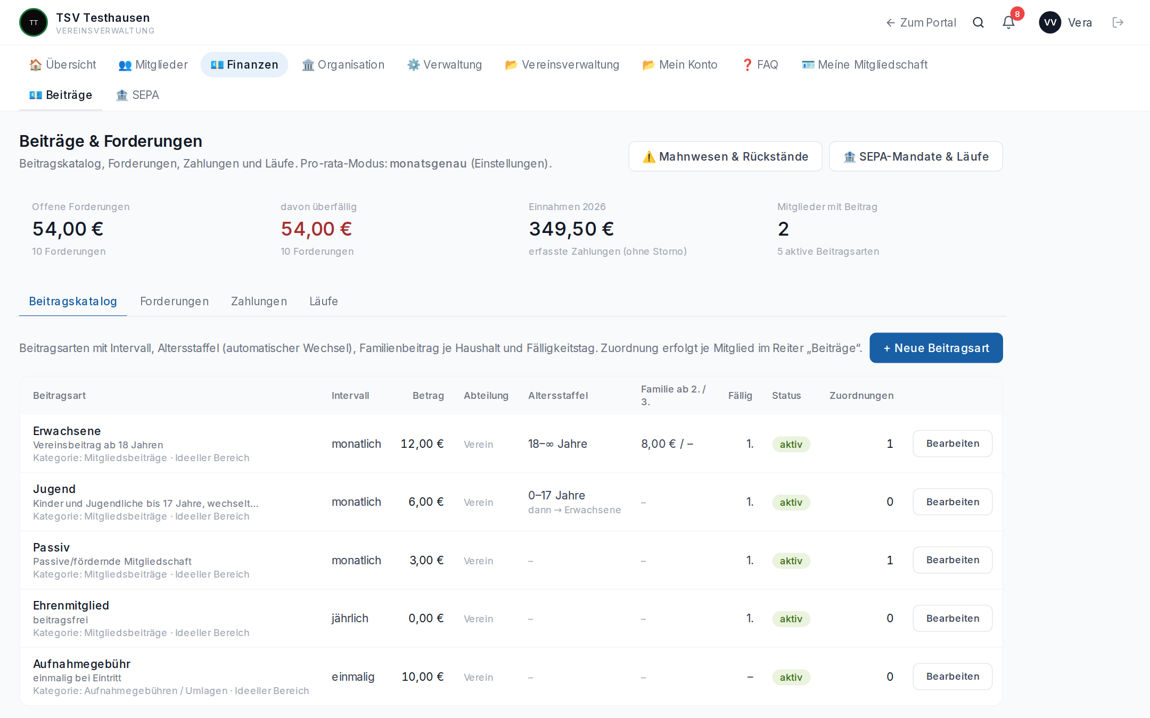Click the Einstellungen link in the description

coord(510,164)
